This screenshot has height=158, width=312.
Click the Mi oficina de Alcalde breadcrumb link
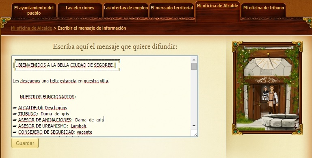point(31,28)
